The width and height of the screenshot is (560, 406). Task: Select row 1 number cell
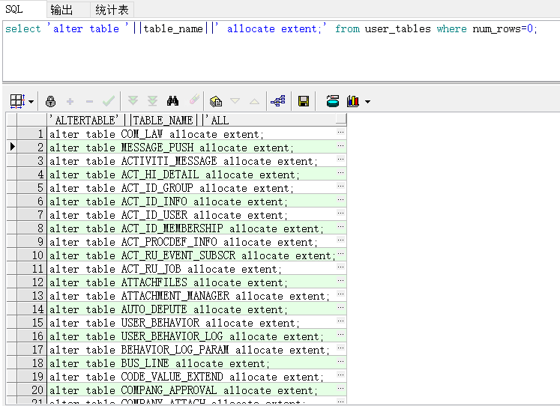(32, 134)
